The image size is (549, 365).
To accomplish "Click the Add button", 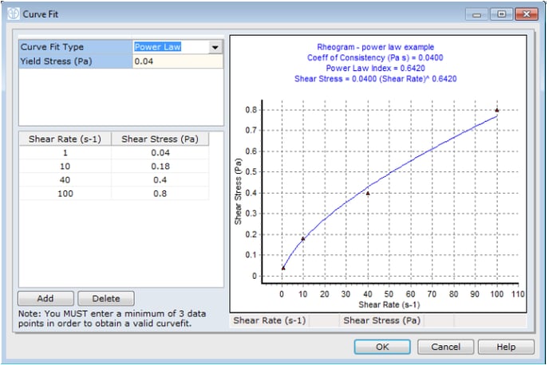I will pos(45,298).
